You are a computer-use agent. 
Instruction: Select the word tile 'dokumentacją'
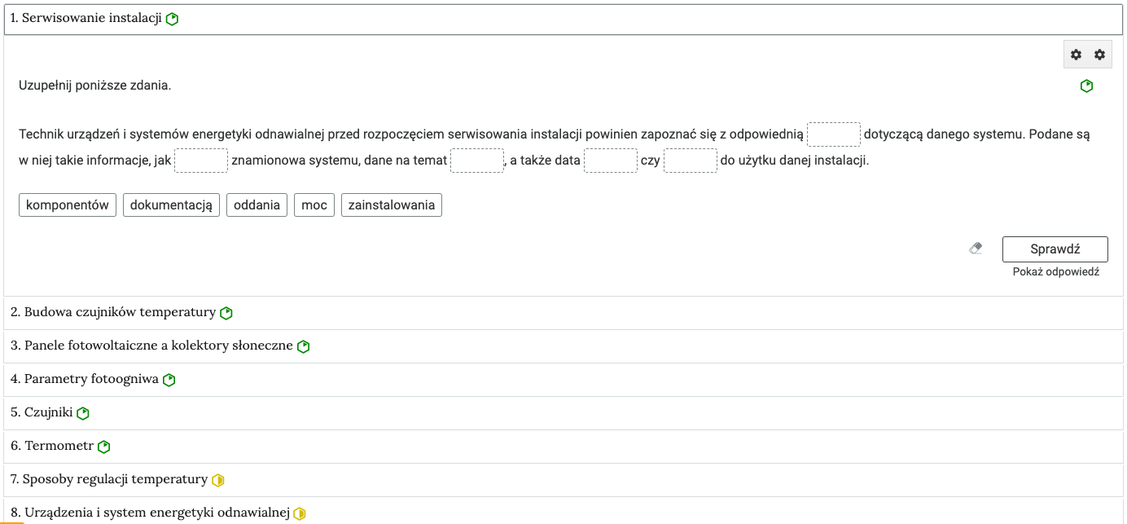pyautogui.click(x=171, y=205)
